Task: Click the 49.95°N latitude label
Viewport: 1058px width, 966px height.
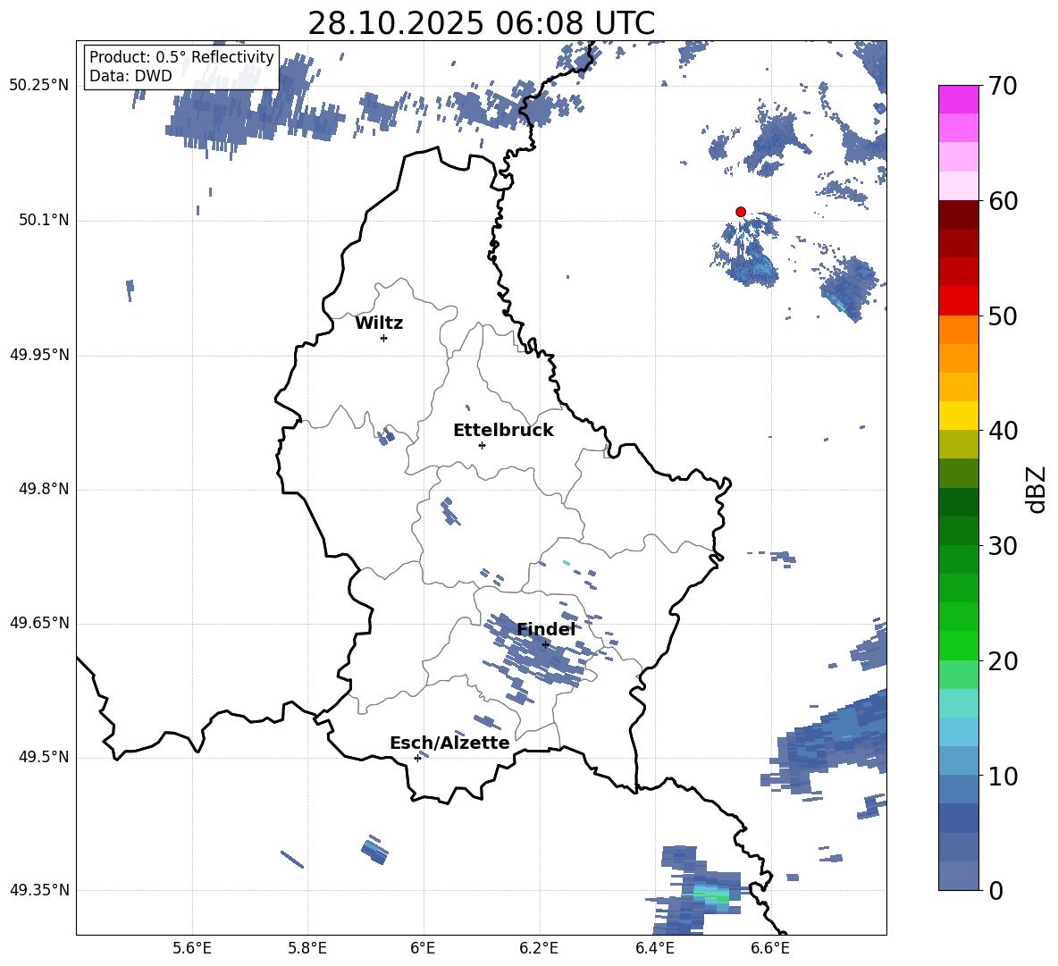Action: click(x=39, y=355)
